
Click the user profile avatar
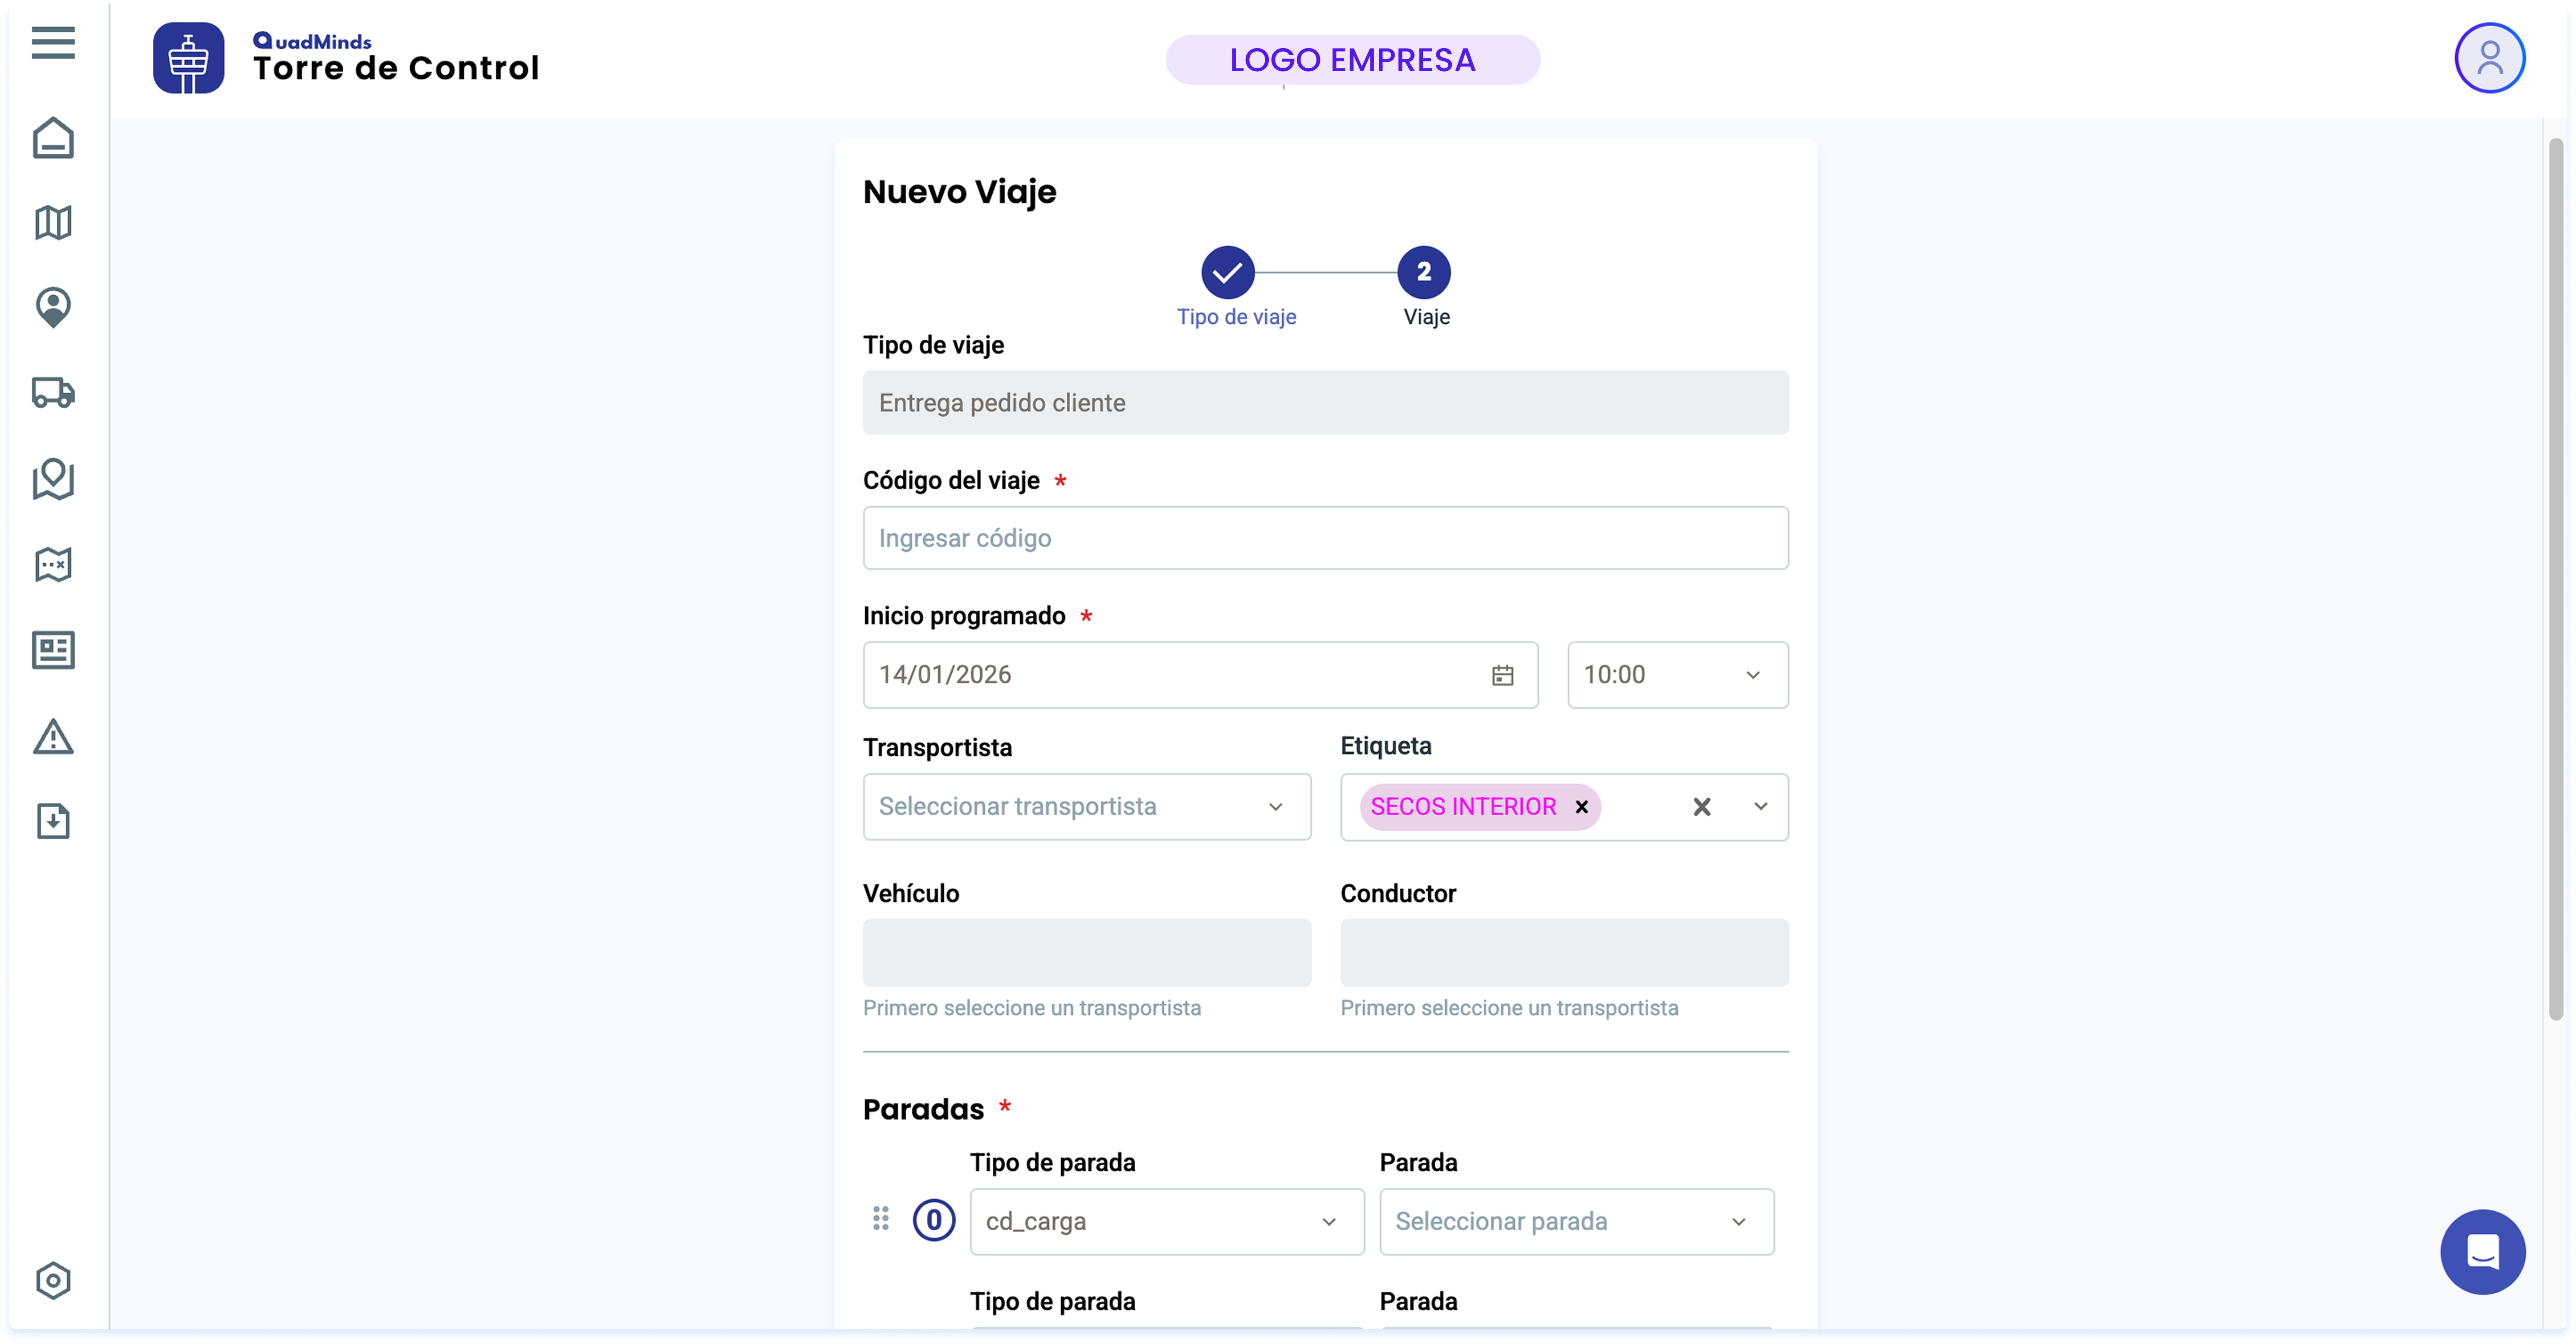click(2489, 58)
